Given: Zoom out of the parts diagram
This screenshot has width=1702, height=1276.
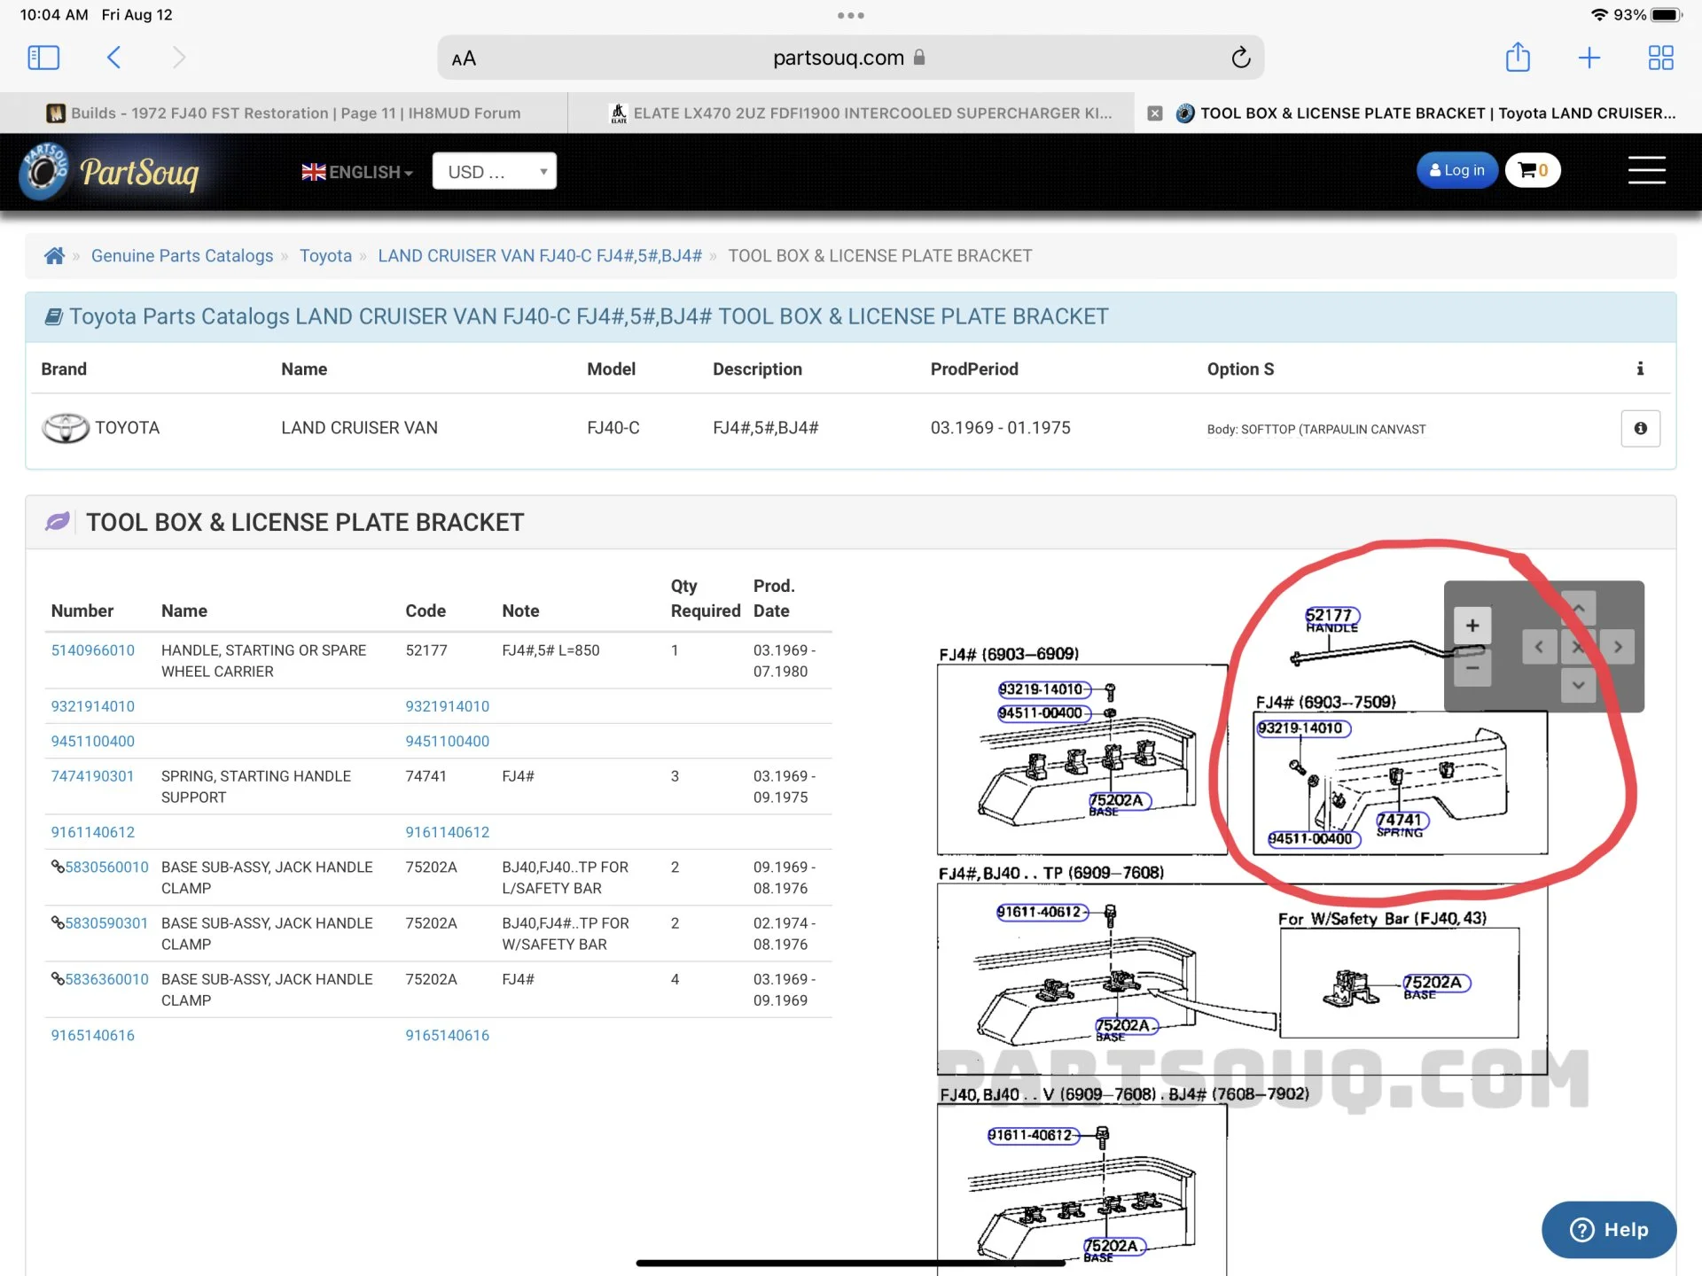Looking at the screenshot, I should tap(1472, 667).
